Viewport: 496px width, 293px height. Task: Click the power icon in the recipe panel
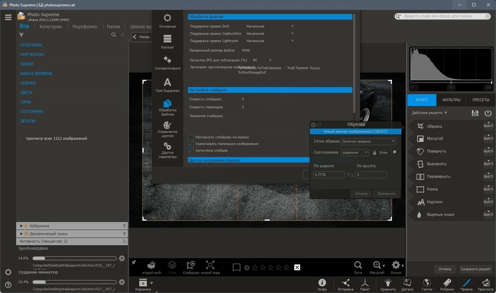[x=488, y=113]
